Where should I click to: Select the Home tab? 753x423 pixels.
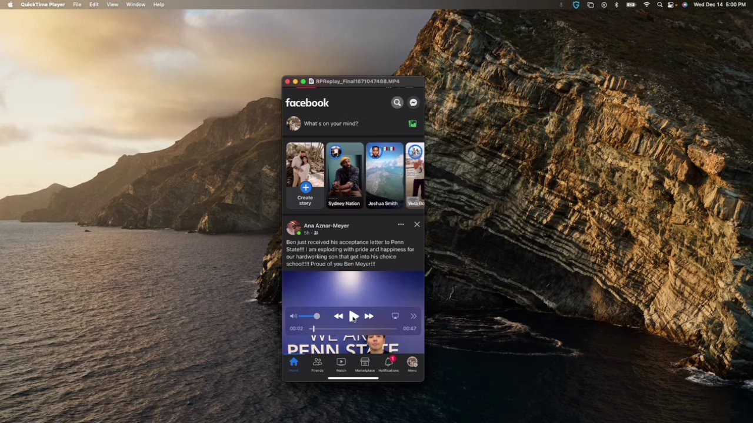tap(294, 364)
